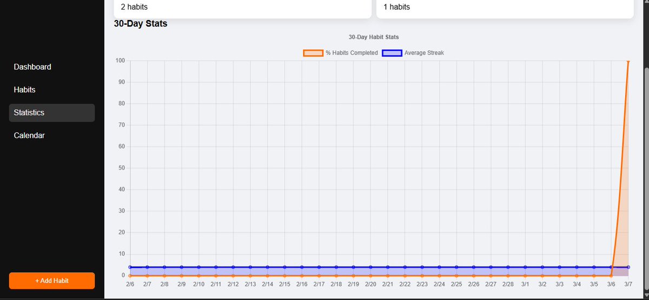Toggle the Average Streak legend item
The width and height of the screenshot is (649, 300).
(413, 53)
